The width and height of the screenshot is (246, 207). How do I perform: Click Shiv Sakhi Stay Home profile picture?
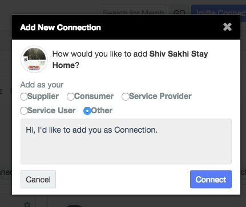34,59
